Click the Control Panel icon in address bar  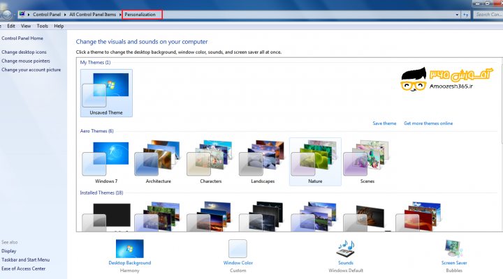click(x=22, y=14)
